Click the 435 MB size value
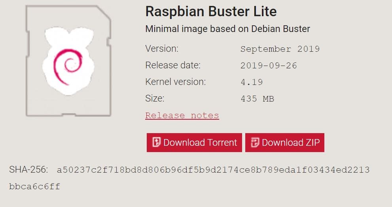The width and height of the screenshot is (392, 207). 257,99
